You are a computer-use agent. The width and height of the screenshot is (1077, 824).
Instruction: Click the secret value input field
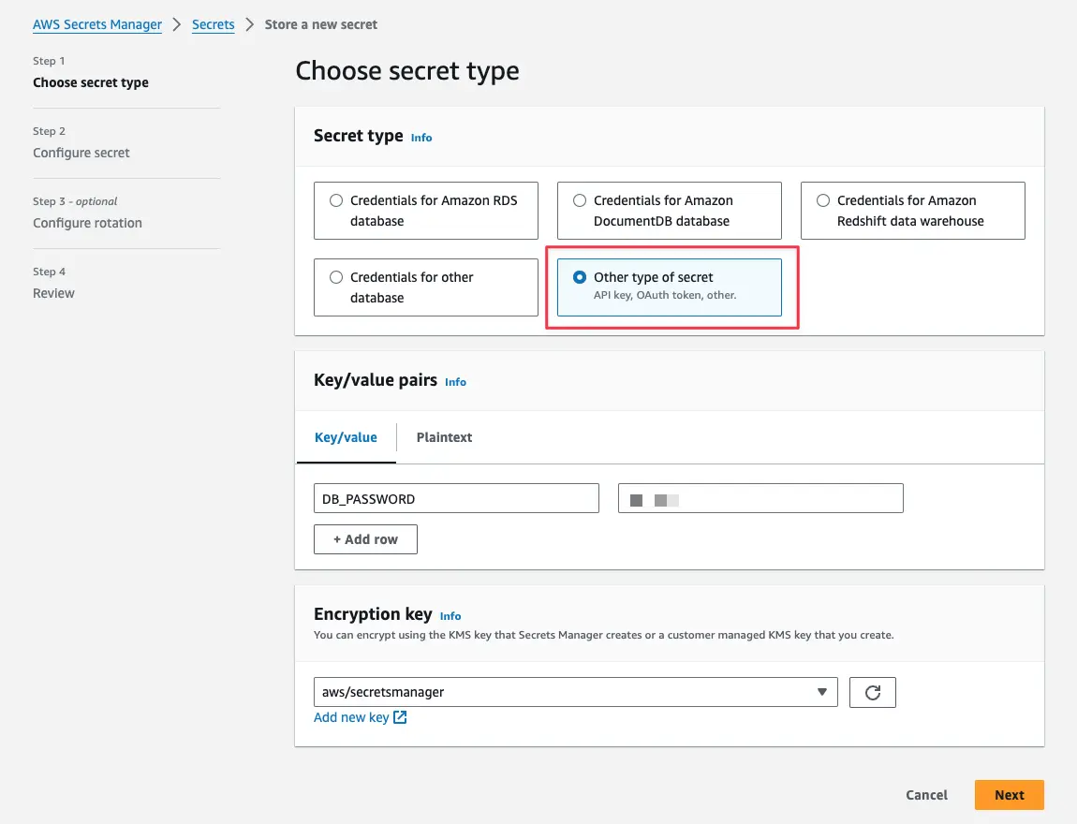click(760, 498)
